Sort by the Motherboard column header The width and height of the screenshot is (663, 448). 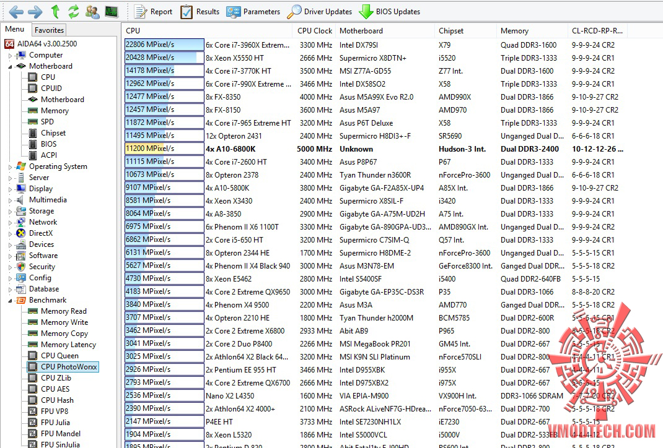point(385,30)
